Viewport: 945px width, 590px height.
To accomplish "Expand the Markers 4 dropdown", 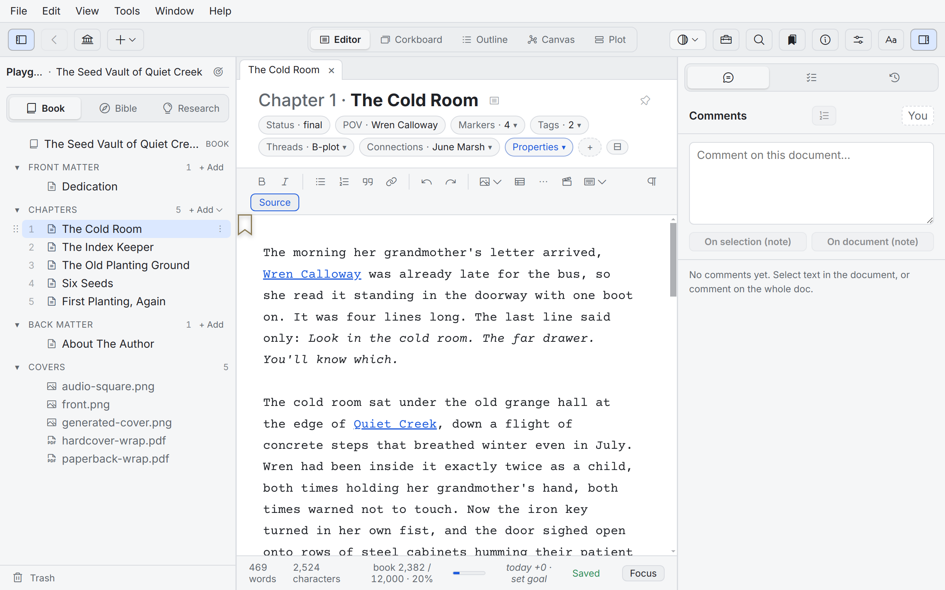I will coord(487,125).
